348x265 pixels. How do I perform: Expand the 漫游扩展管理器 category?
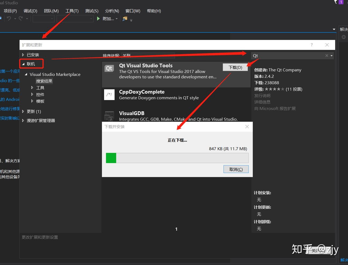pos(23,120)
